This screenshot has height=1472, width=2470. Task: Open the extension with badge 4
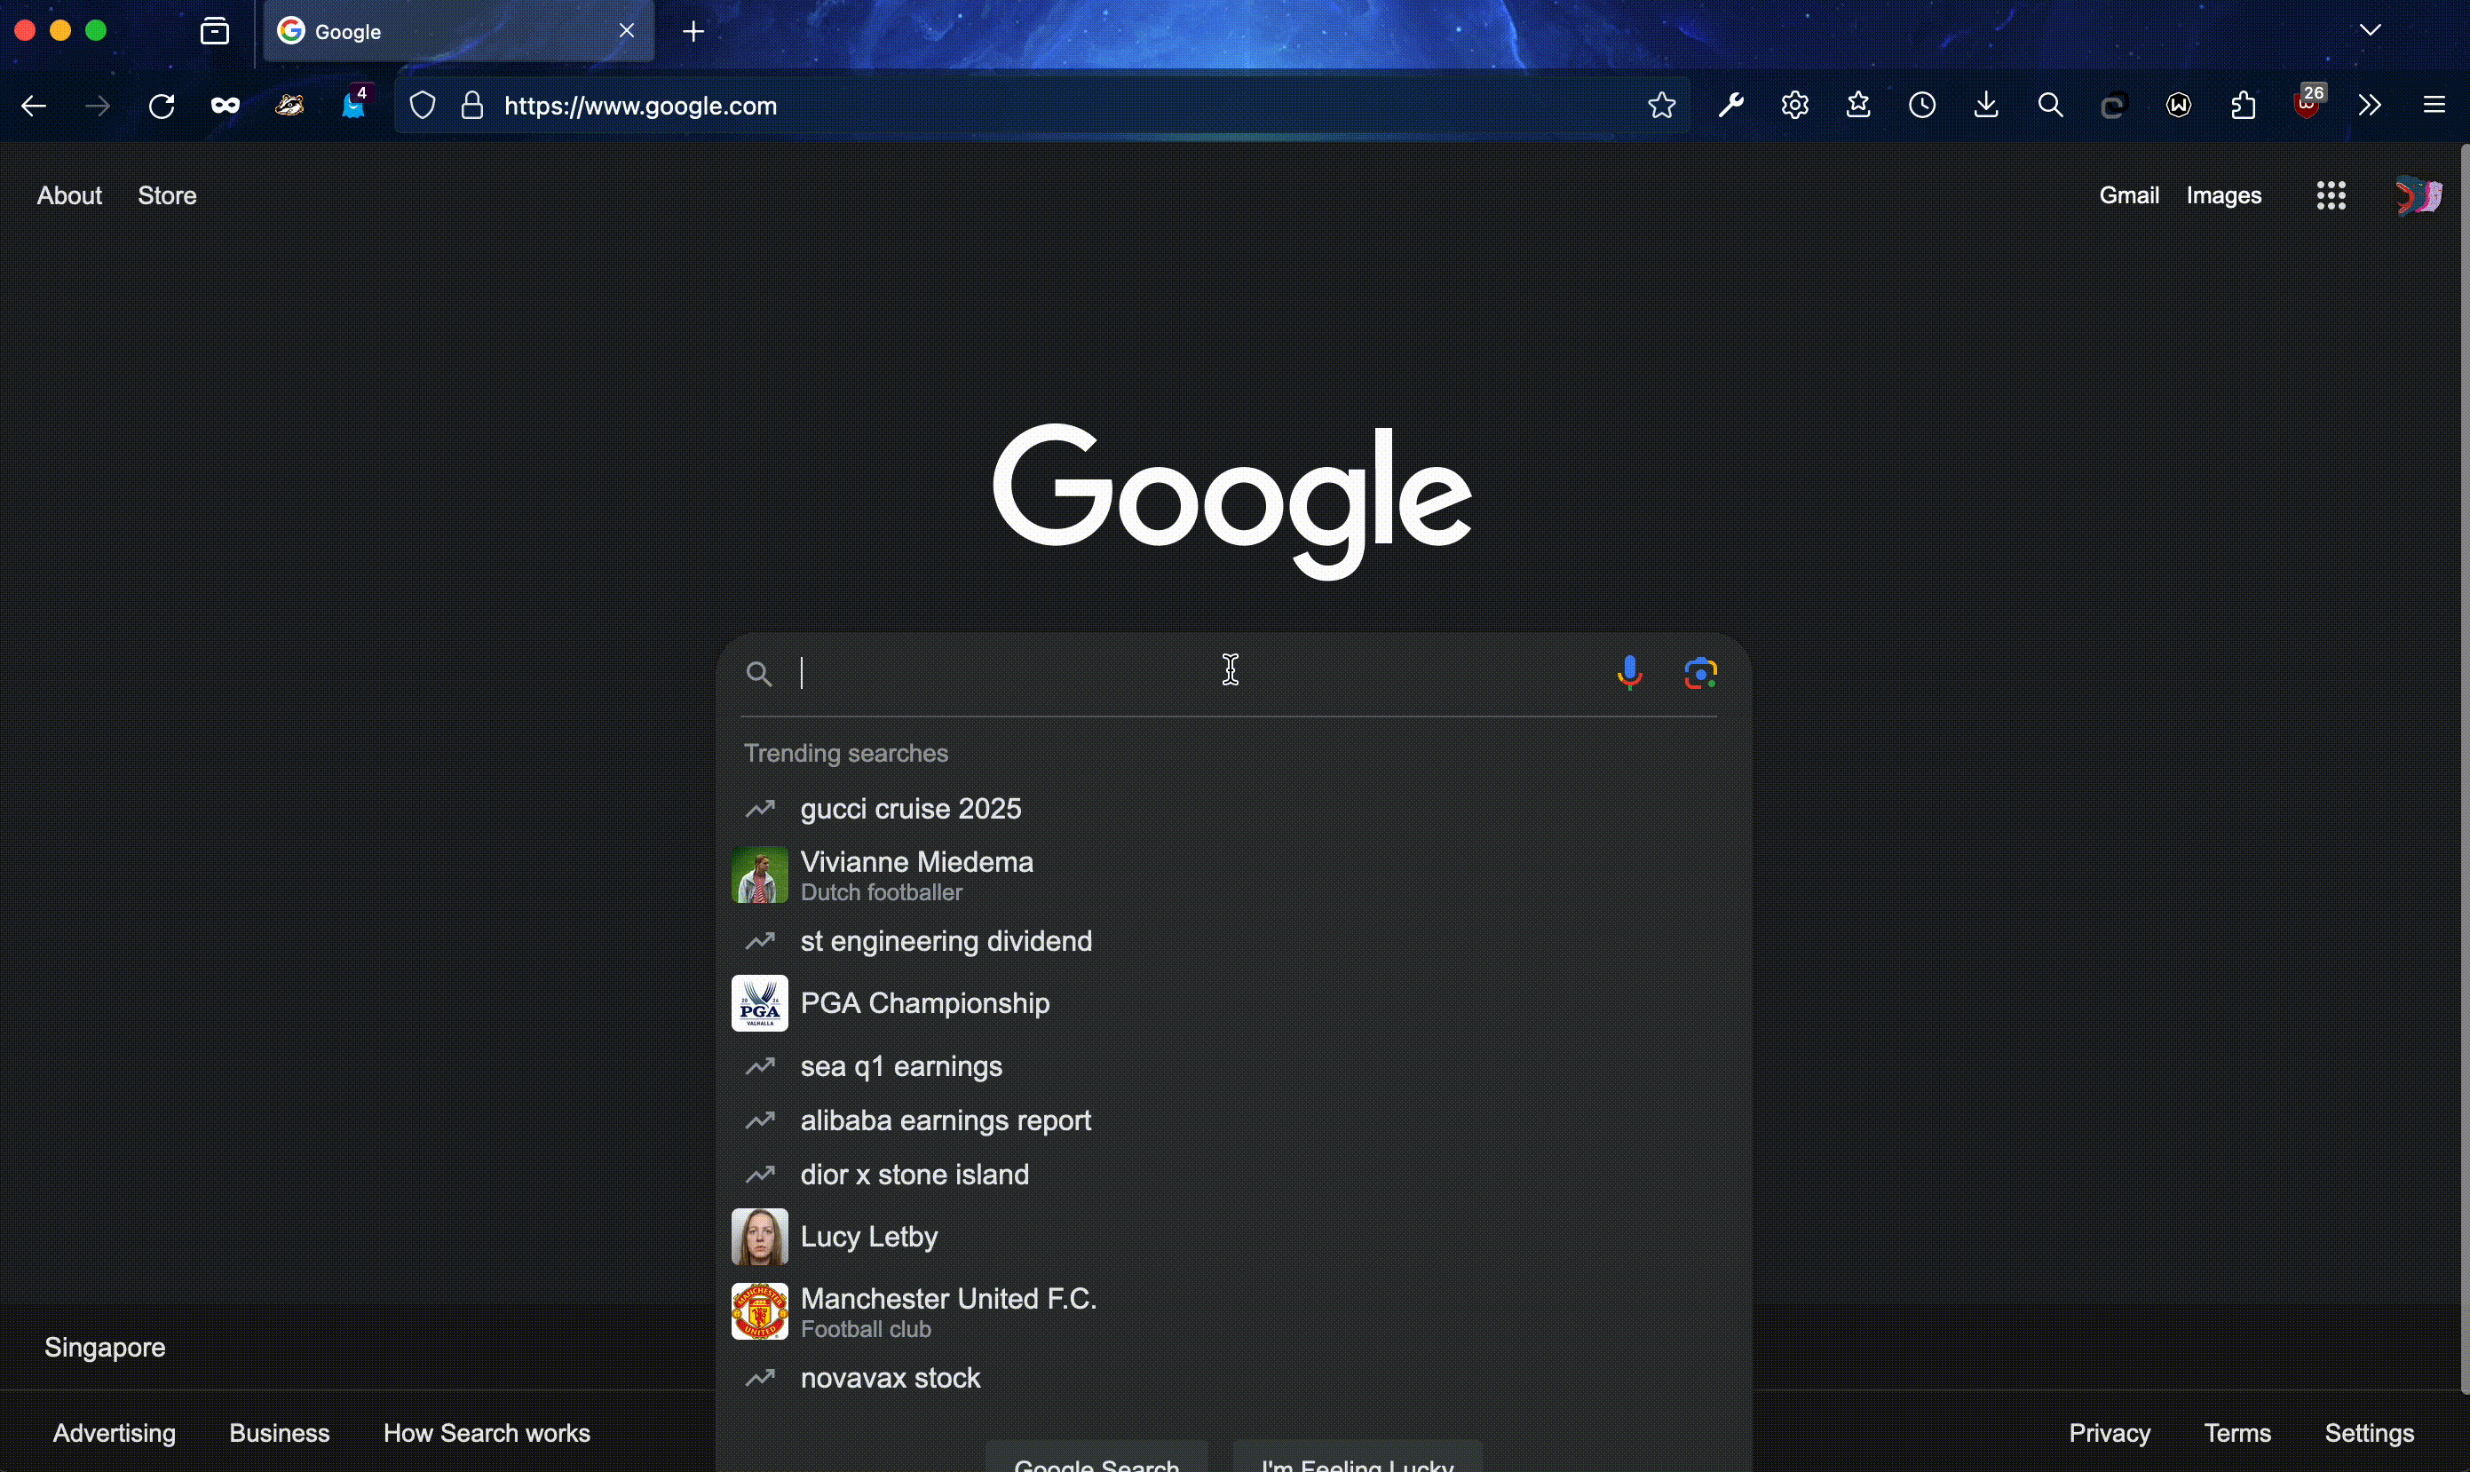pos(354,103)
